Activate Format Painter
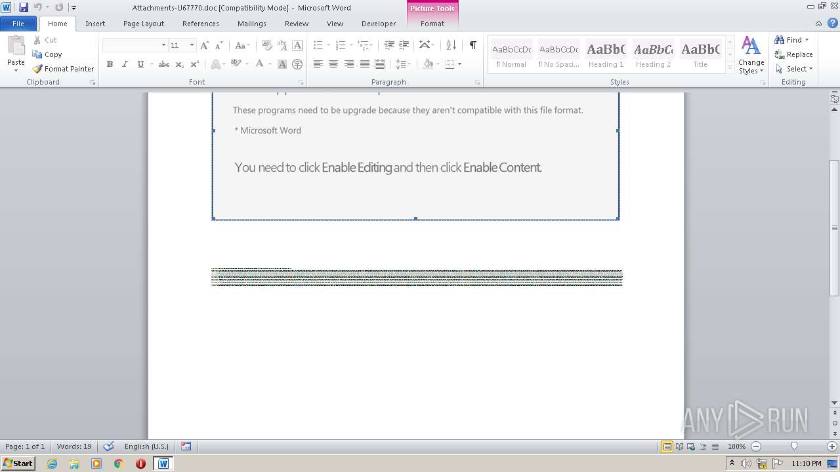The width and height of the screenshot is (840, 472). point(64,69)
